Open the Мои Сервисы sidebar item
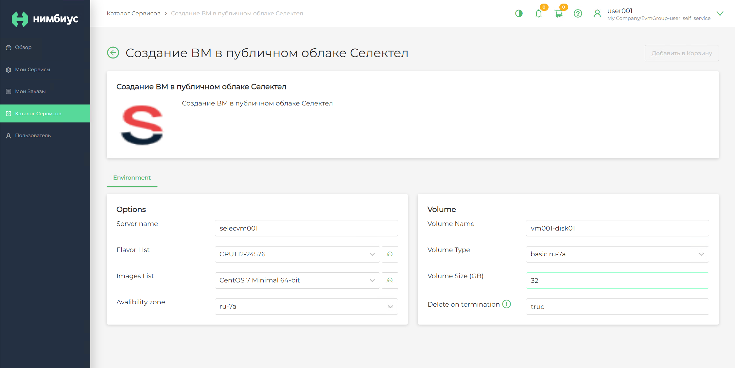 click(45, 70)
